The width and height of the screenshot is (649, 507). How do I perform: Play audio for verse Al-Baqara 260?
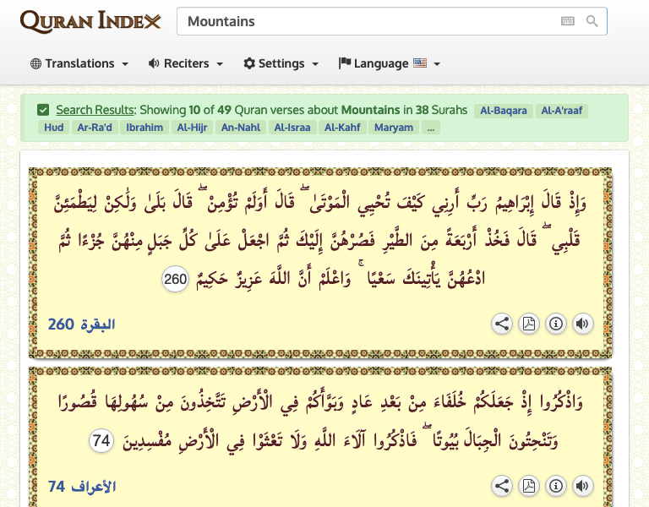[x=582, y=324]
